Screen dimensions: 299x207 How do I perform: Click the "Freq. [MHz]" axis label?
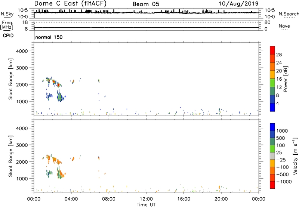[x=7, y=25]
